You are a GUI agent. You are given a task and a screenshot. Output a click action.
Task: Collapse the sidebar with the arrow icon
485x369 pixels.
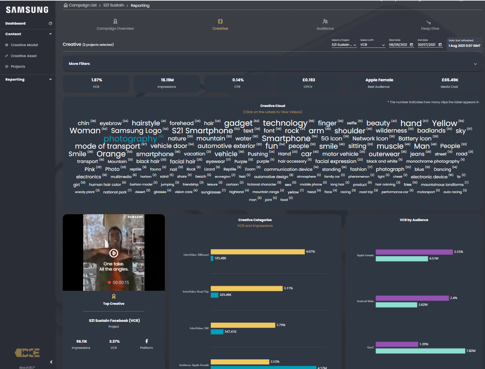51,362
